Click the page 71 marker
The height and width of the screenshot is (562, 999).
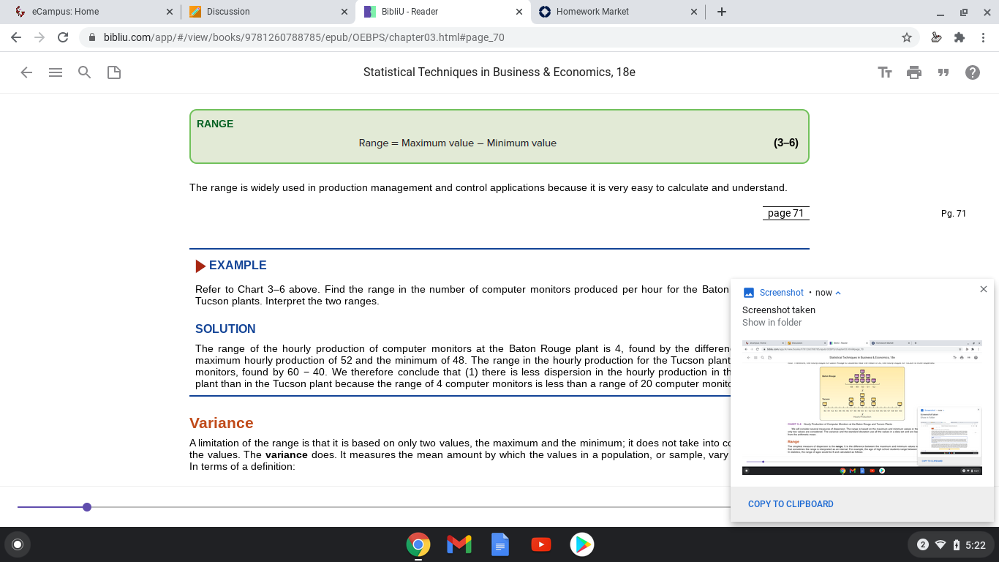click(x=786, y=213)
